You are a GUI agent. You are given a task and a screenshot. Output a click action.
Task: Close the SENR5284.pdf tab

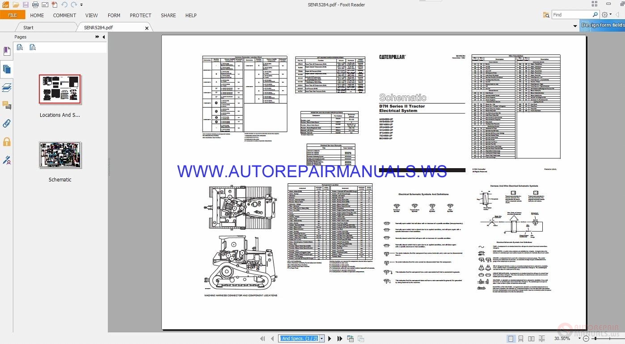[147, 28]
